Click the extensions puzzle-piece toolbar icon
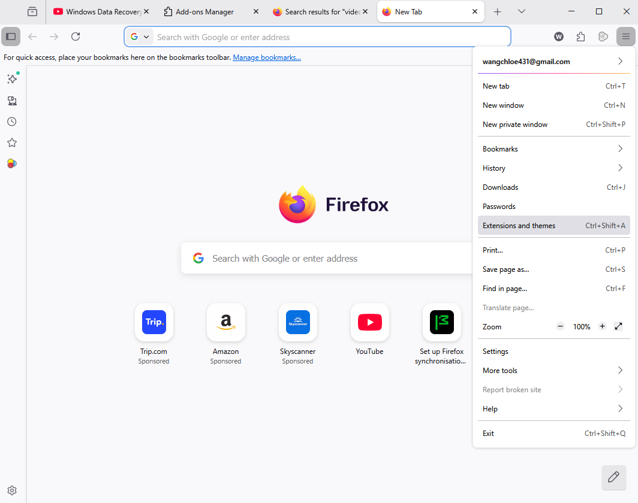This screenshot has width=638, height=503. point(580,37)
